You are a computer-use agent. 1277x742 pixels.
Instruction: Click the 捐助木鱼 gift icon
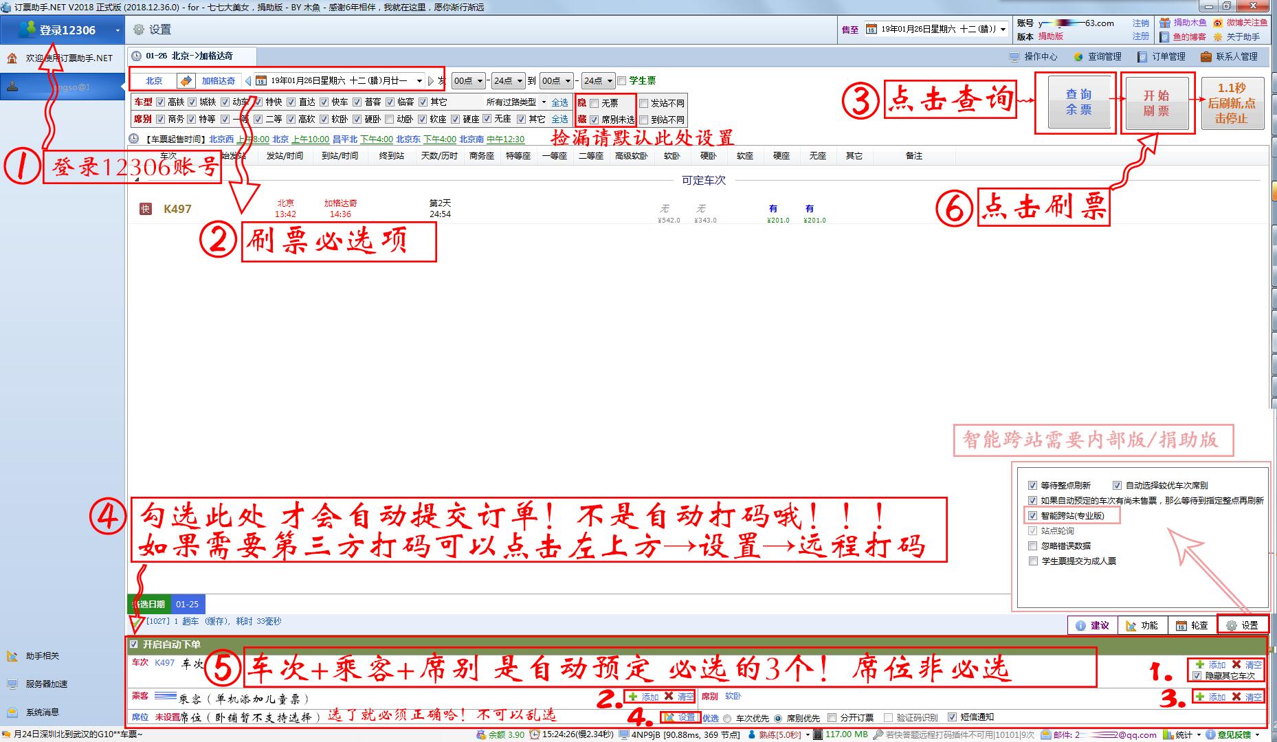coord(1165,23)
